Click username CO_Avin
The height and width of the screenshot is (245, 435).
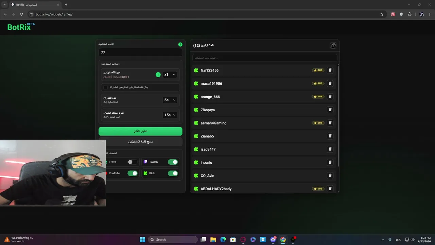click(207, 176)
